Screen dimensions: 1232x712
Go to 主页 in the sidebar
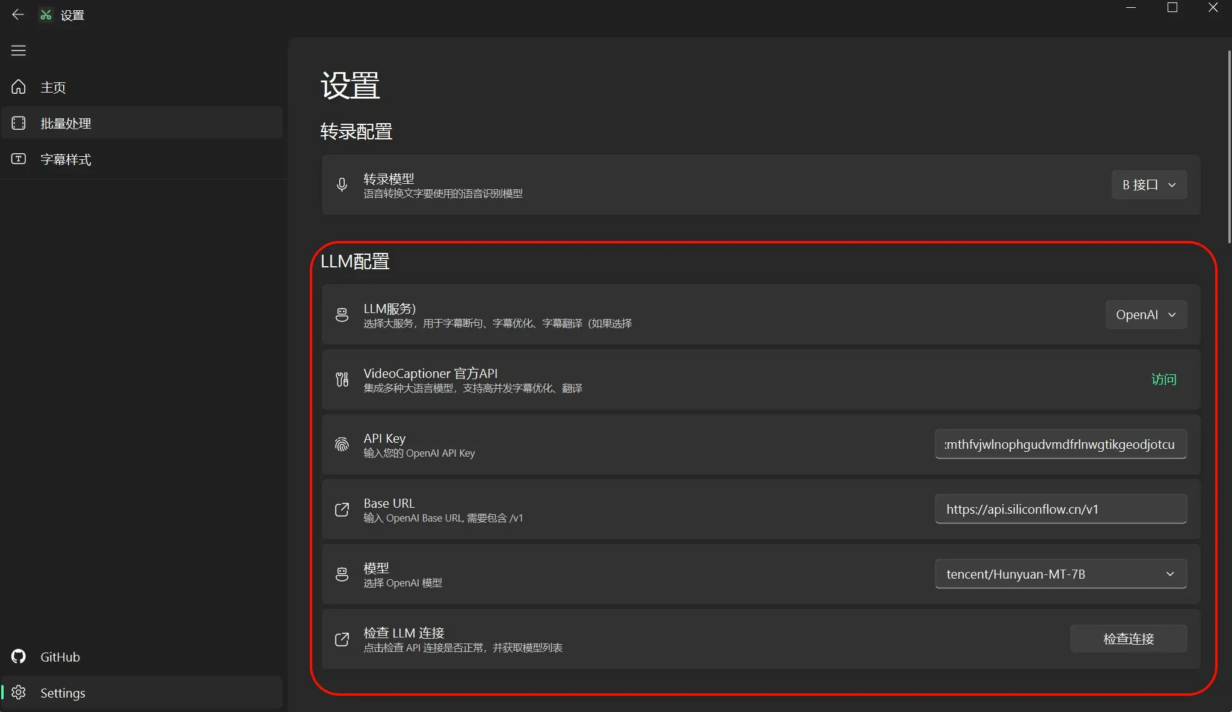click(53, 88)
